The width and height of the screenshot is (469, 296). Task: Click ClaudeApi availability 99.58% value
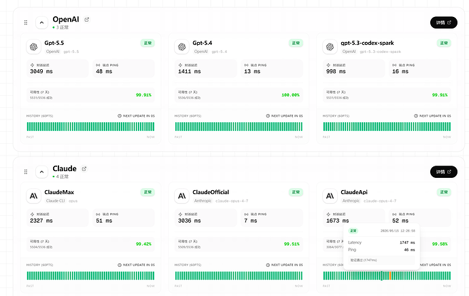tap(440, 244)
